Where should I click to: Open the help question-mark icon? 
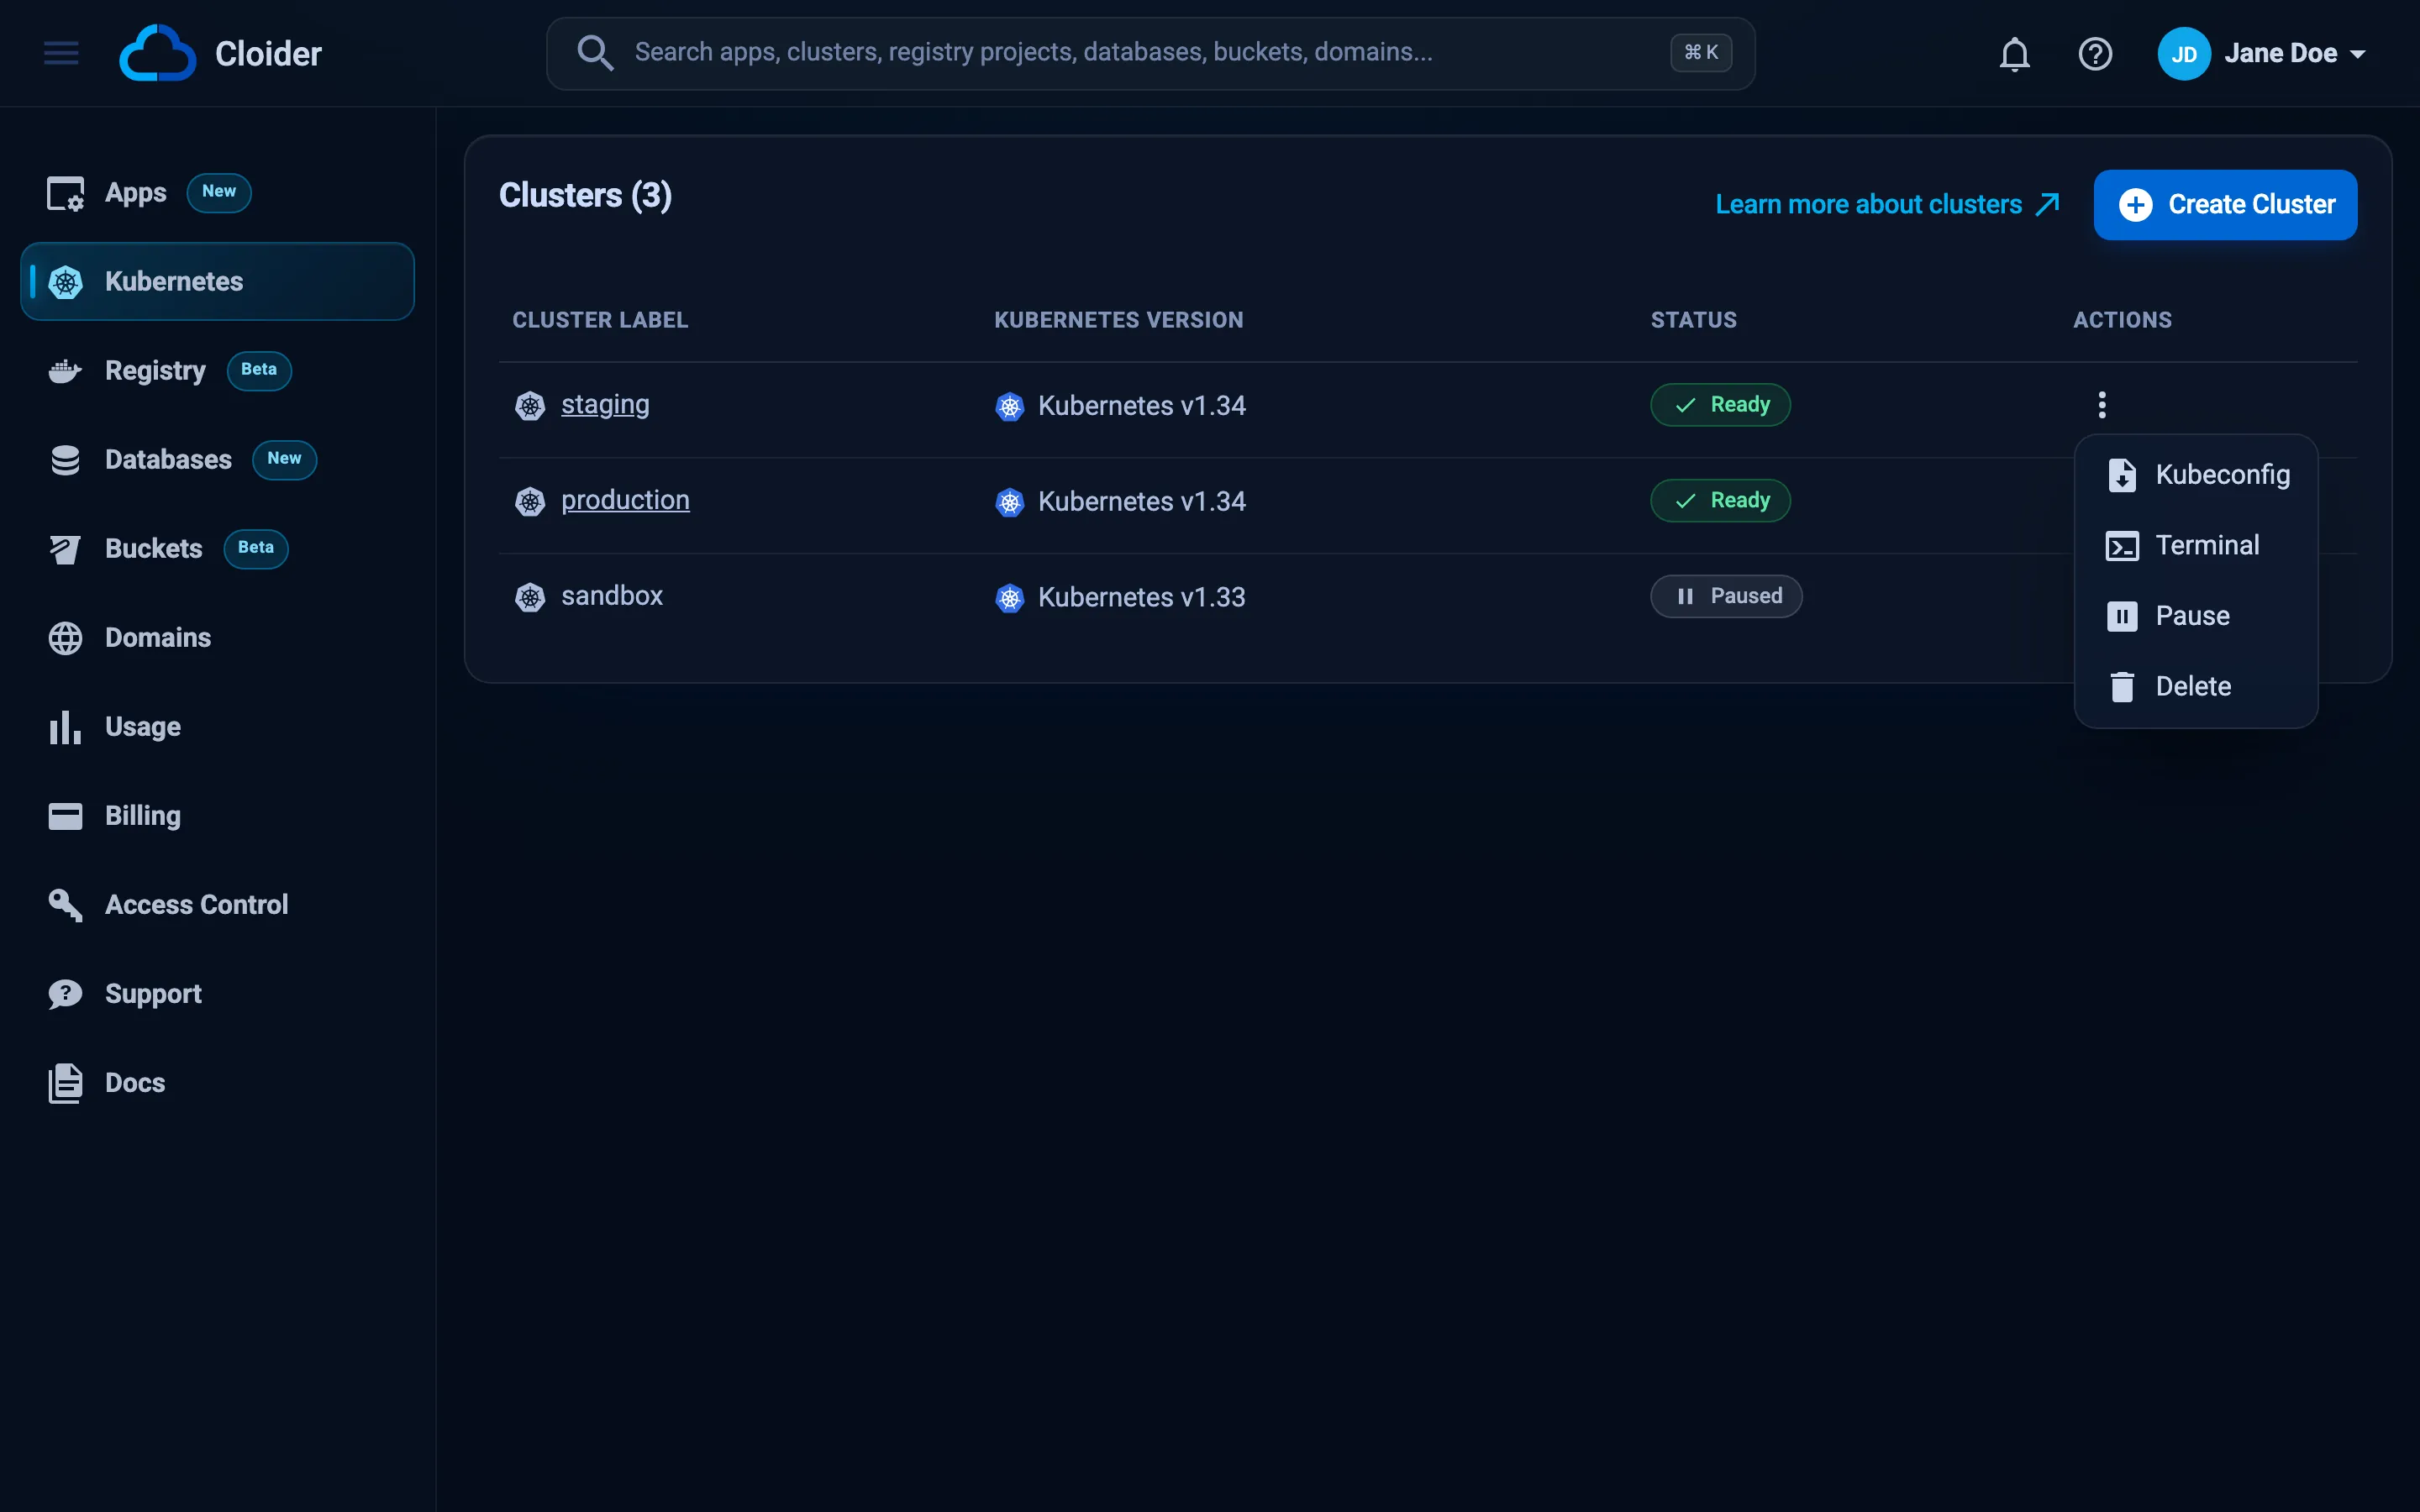coord(2095,54)
